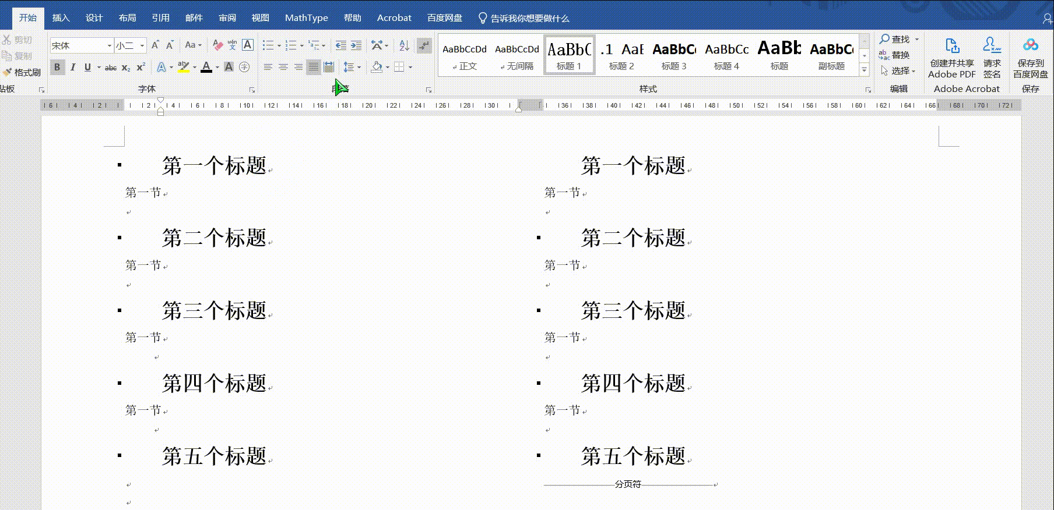The height and width of the screenshot is (510, 1054).
Task: Open the Acrobat tab
Action: pos(394,17)
